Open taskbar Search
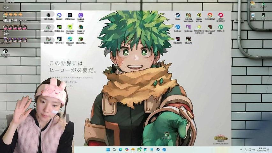The image size is (272, 153). [x=114, y=149]
